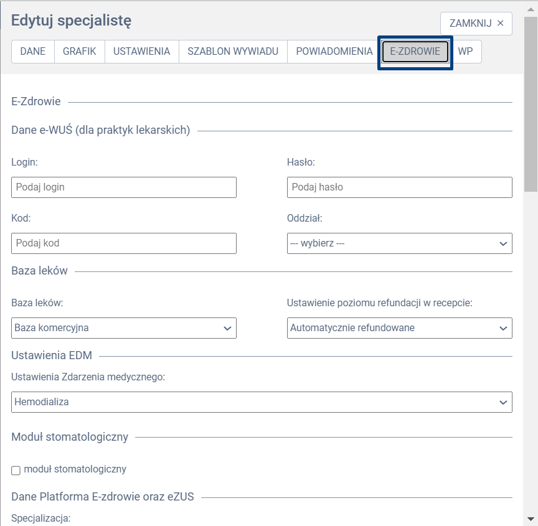This screenshot has width=538, height=526.
Task: Open the Baza leków dropdown
Action: (124, 328)
